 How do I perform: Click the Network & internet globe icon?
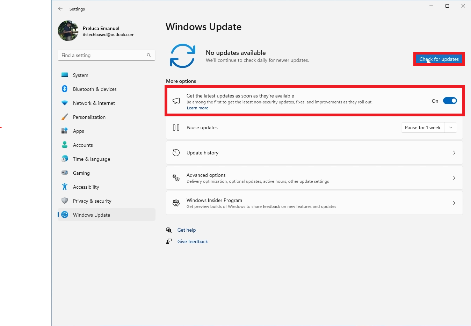point(65,103)
